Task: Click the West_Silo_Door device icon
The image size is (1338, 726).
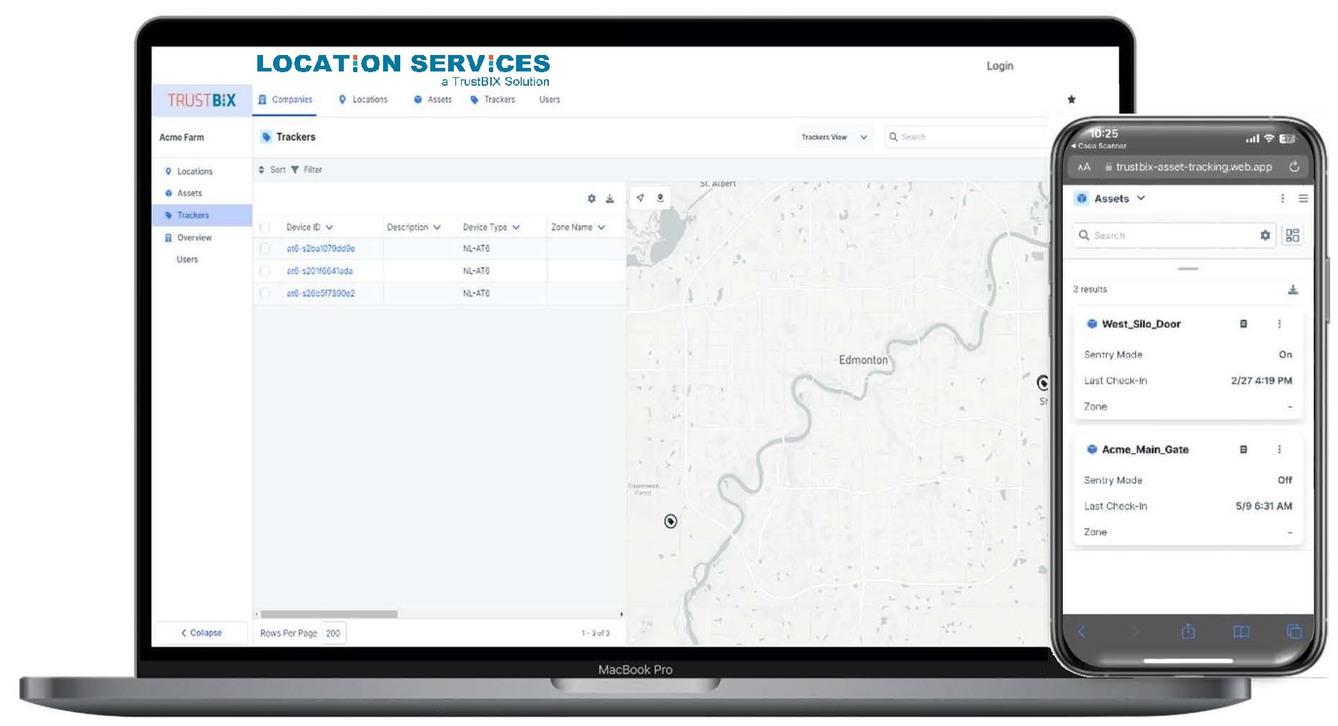Action: (1244, 324)
